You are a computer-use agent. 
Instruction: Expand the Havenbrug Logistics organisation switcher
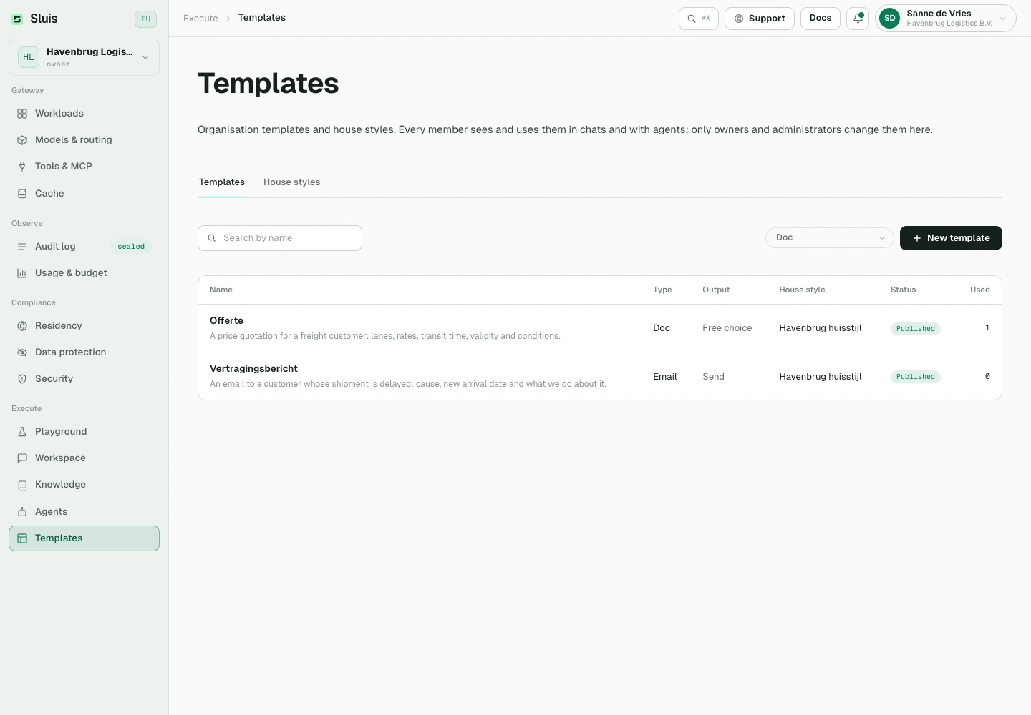pyautogui.click(x=84, y=57)
